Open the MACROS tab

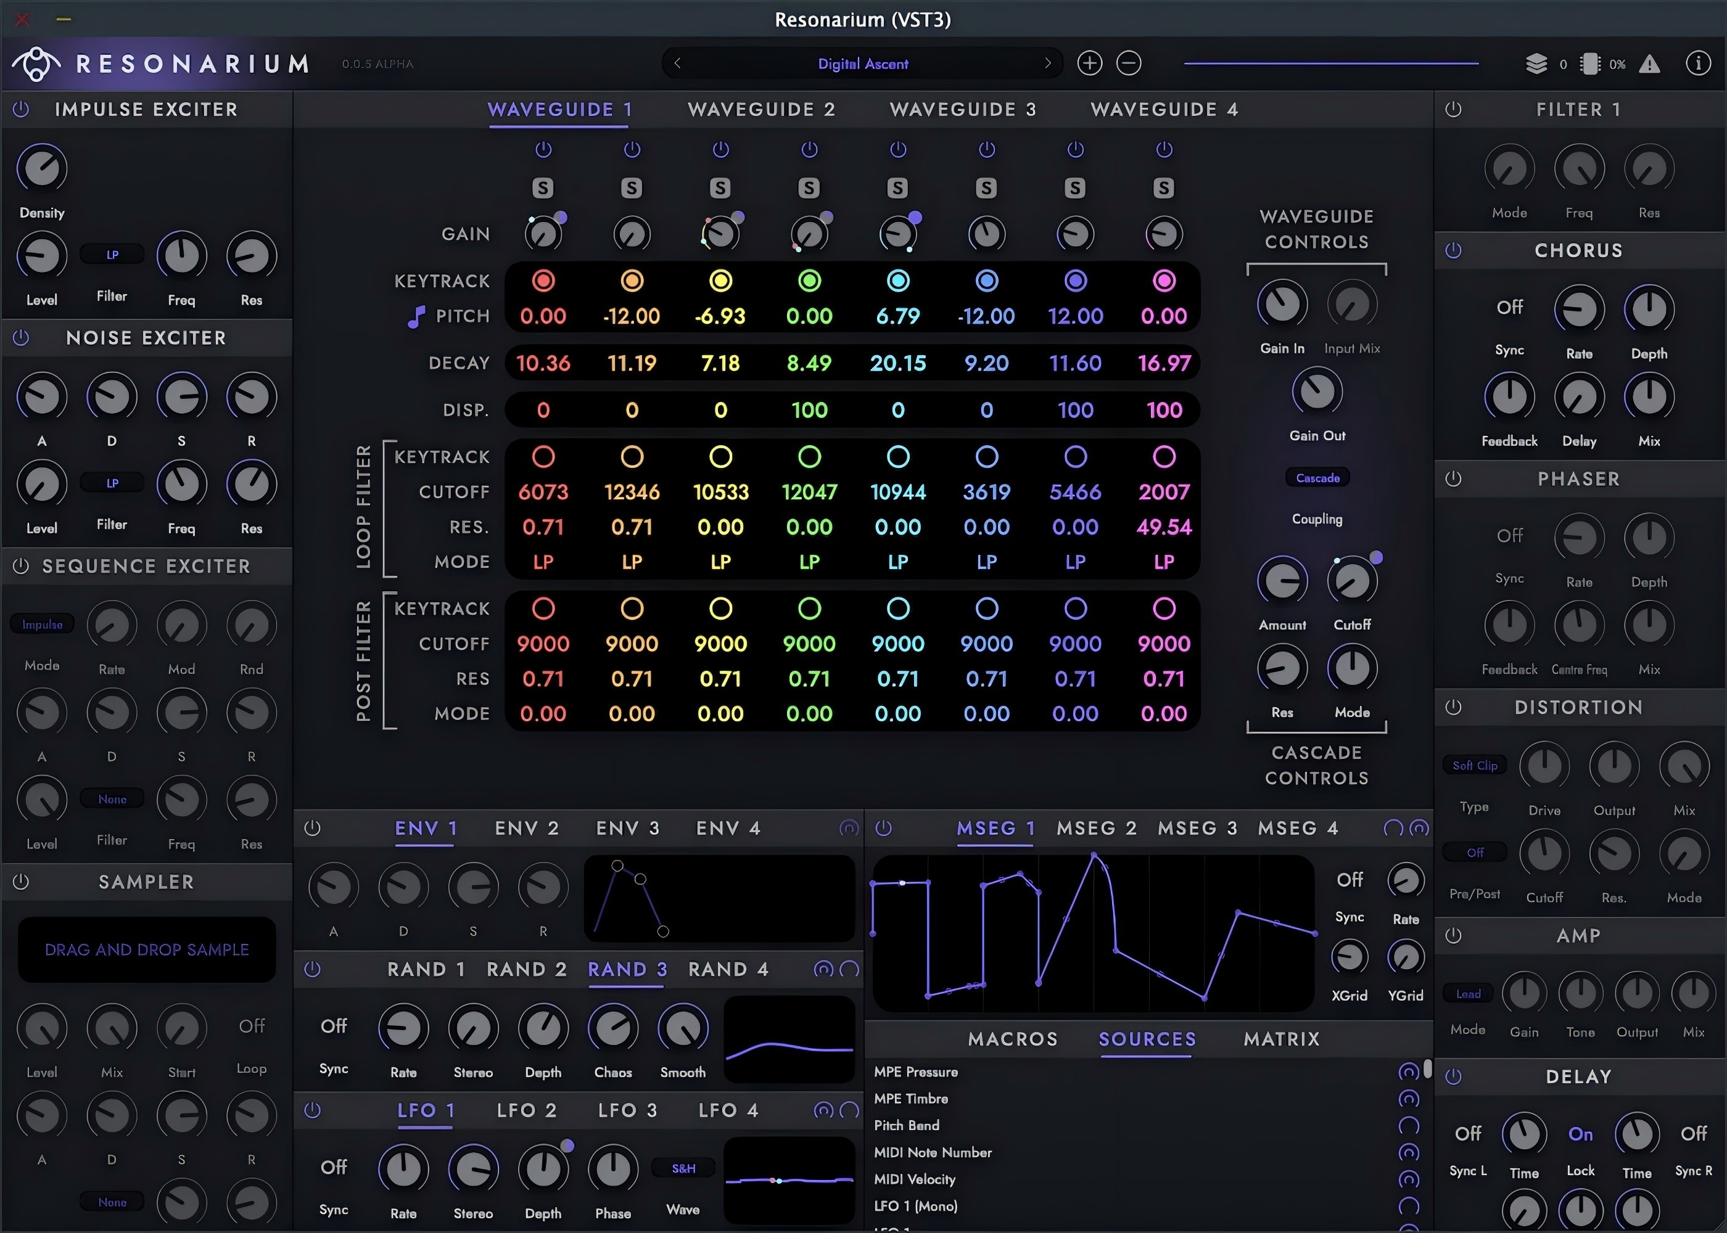(x=1013, y=1039)
